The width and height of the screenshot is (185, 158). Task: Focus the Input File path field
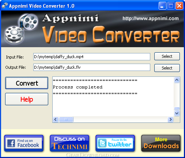tap(92, 57)
